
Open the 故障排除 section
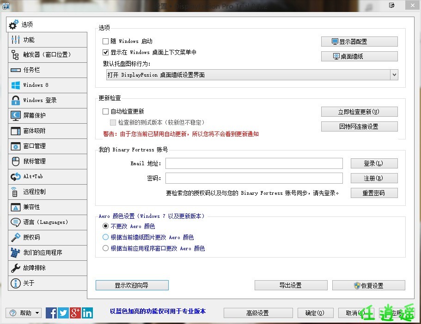[x=48, y=268]
